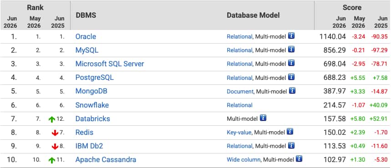Click the green up arrow beside Apache Cassandra
Image resolution: width=391 pixels, height=168 pixels.
coord(52,160)
